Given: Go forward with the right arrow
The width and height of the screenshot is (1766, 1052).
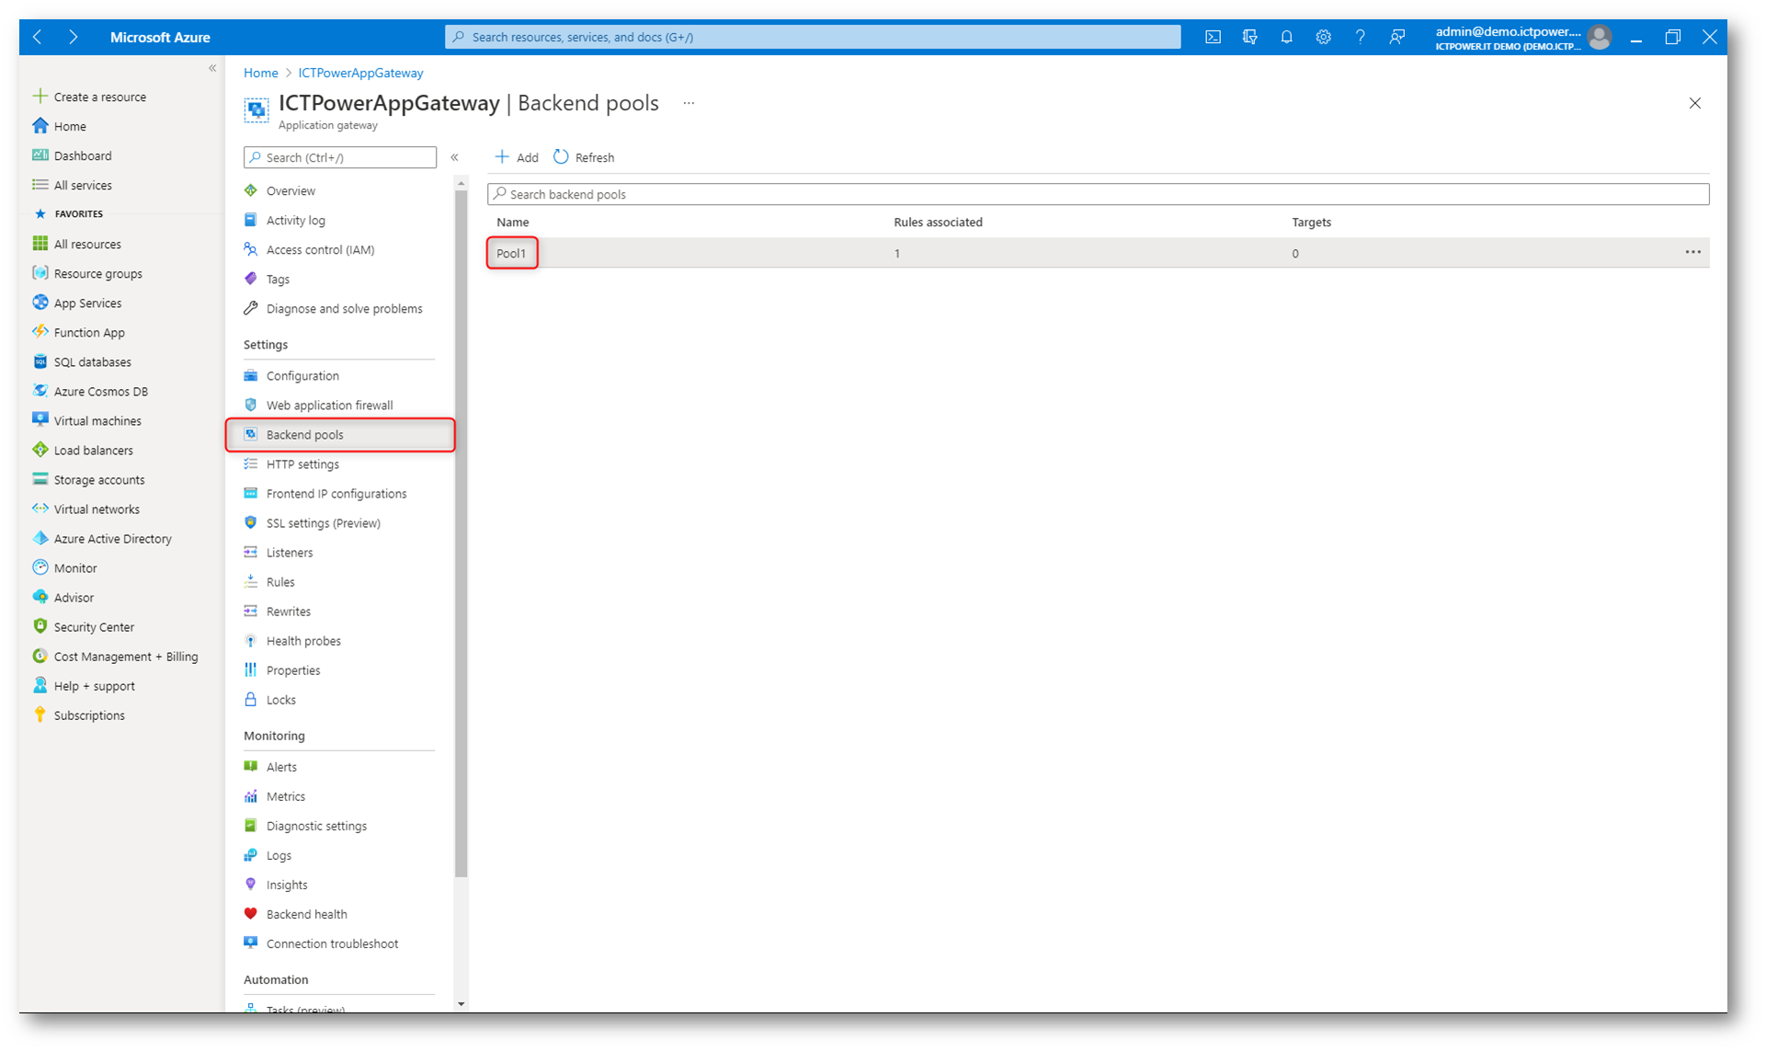Looking at the screenshot, I should pyautogui.click(x=74, y=37).
